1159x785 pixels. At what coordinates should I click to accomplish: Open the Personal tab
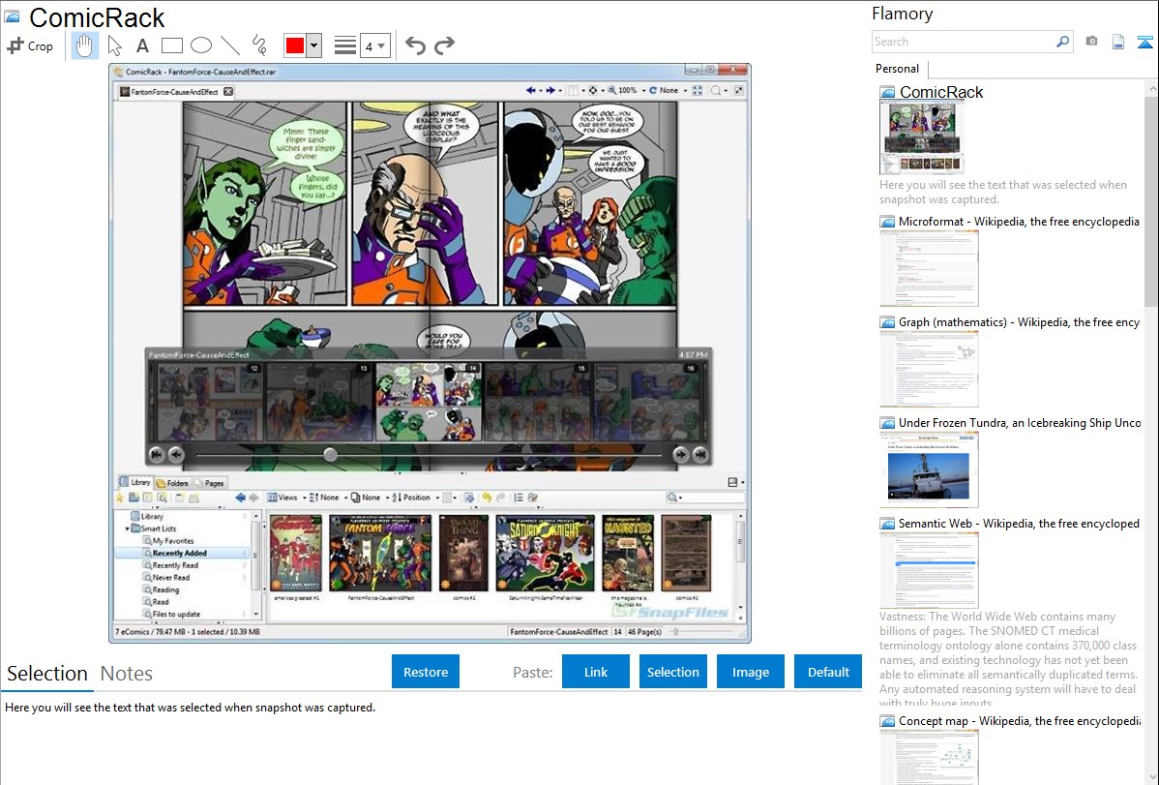pyautogui.click(x=897, y=69)
